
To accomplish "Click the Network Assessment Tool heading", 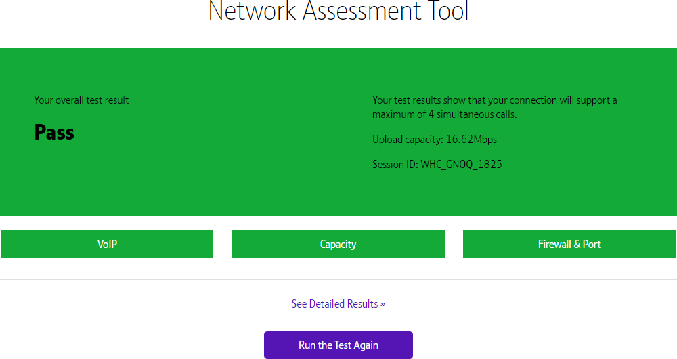I will tap(338, 10).
